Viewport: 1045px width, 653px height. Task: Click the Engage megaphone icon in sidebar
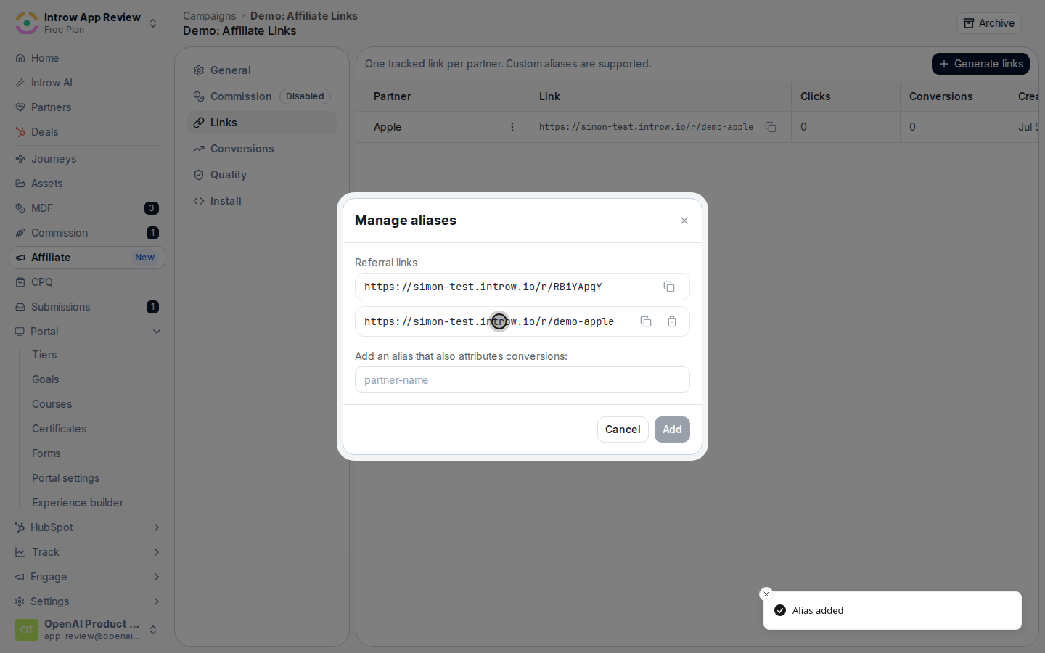tap(20, 577)
